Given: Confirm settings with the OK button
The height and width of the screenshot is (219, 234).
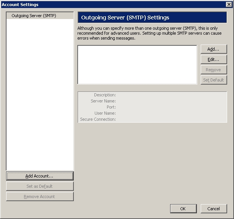Looking at the screenshot, I should (x=183, y=209).
